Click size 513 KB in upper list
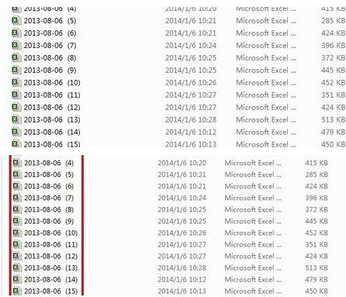This screenshot has height=297, width=346. point(333,120)
